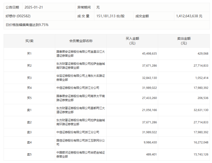
Task: Select the 买2 row label
Action: 29,65
